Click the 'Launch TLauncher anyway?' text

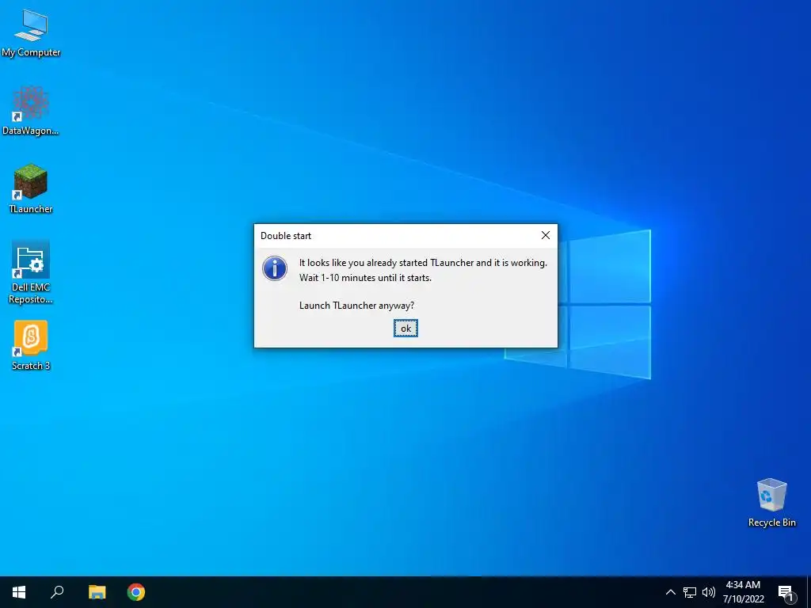tap(356, 306)
